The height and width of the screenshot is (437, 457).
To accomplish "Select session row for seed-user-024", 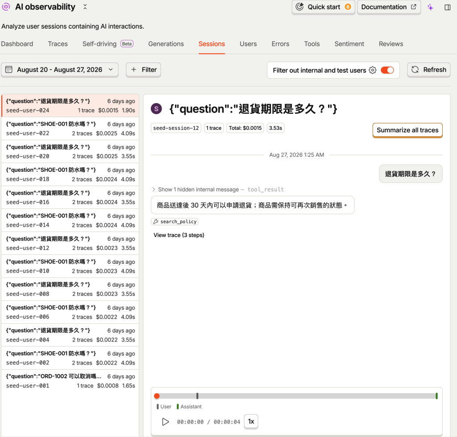I will tap(70, 105).
